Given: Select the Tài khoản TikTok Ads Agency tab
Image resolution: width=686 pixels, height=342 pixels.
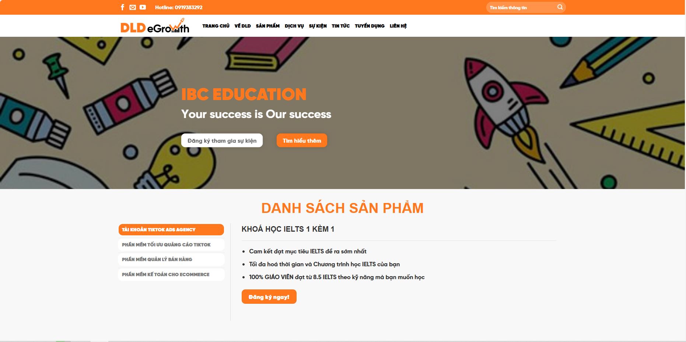Looking at the screenshot, I should point(171,229).
